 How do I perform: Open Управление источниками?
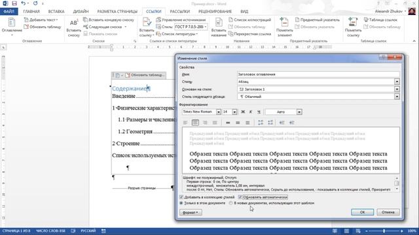pos(181,20)
